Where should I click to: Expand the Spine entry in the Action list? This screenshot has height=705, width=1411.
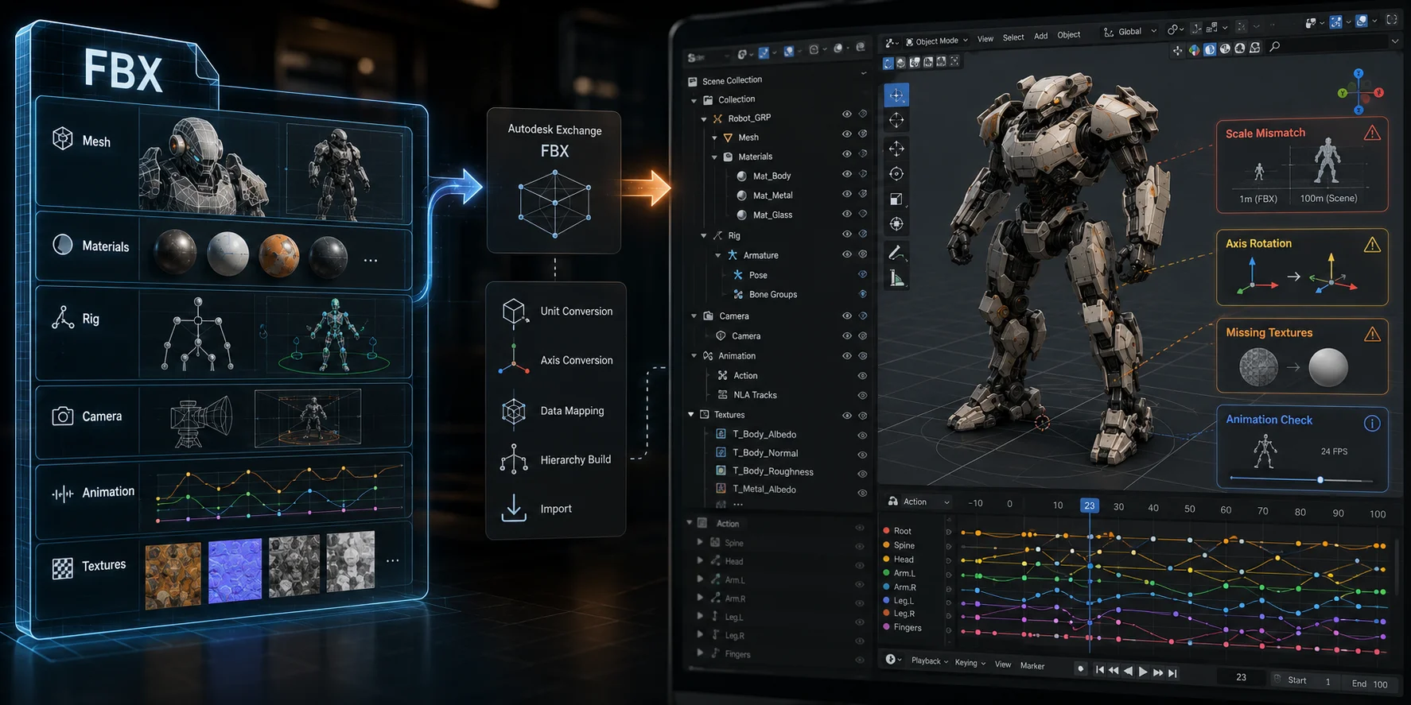700,542
